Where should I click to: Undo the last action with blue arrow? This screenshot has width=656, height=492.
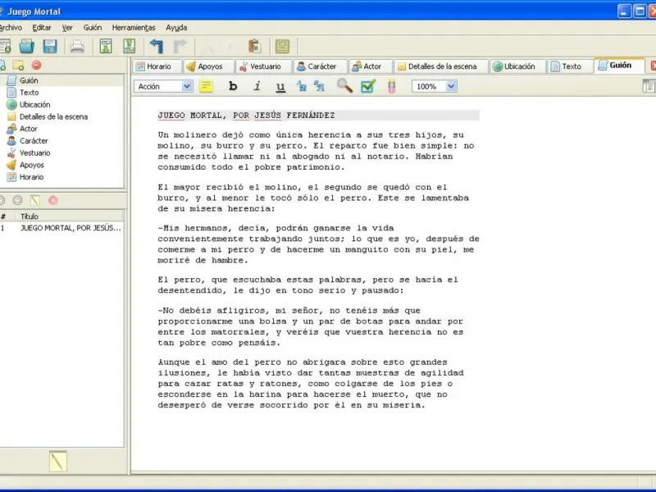pyautogui.click(x=157, y=46)
